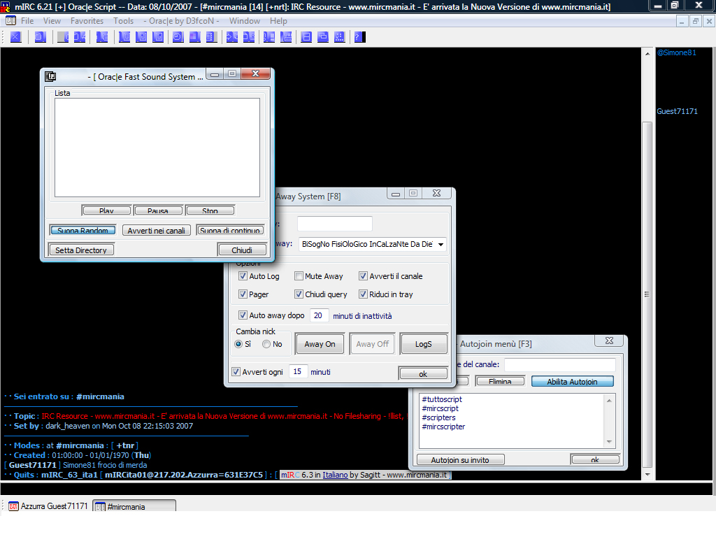Click the mIRC icon left of File menu
Viewport: 716px width, 537px height.
pos(10,21)
